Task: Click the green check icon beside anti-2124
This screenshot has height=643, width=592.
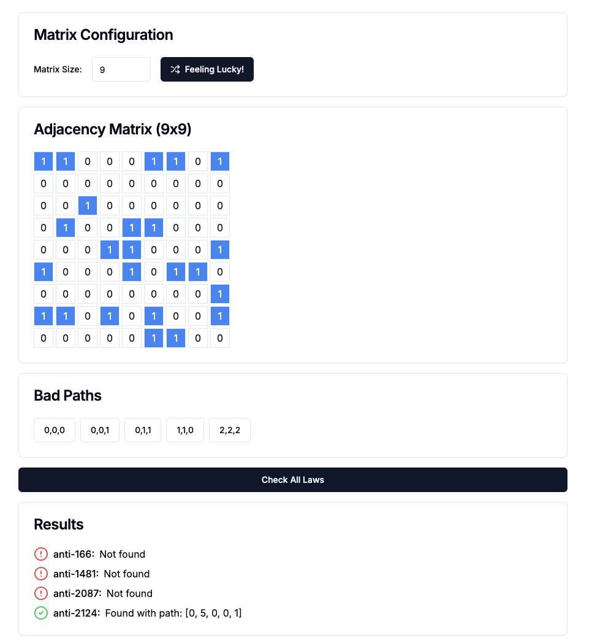Action: pos(41,613)
